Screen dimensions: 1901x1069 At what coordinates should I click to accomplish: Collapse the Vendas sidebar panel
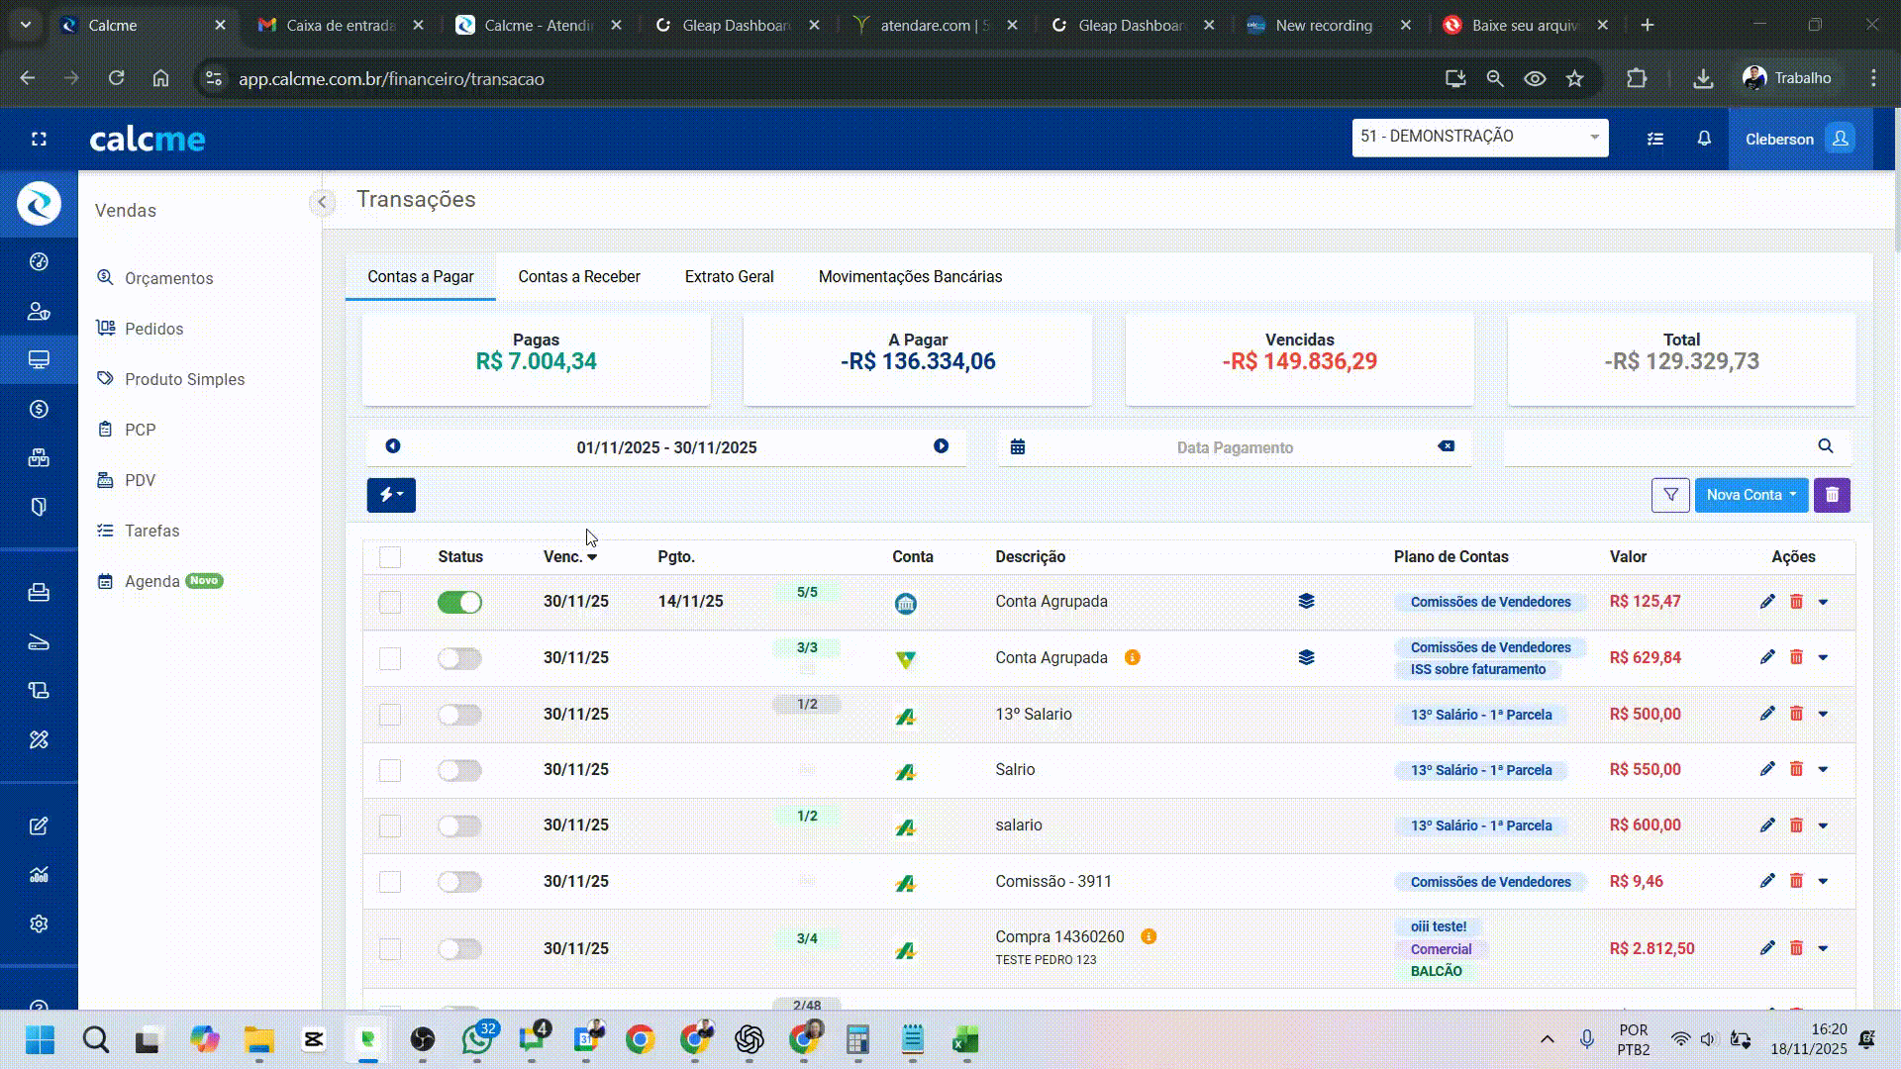point(321,202)
